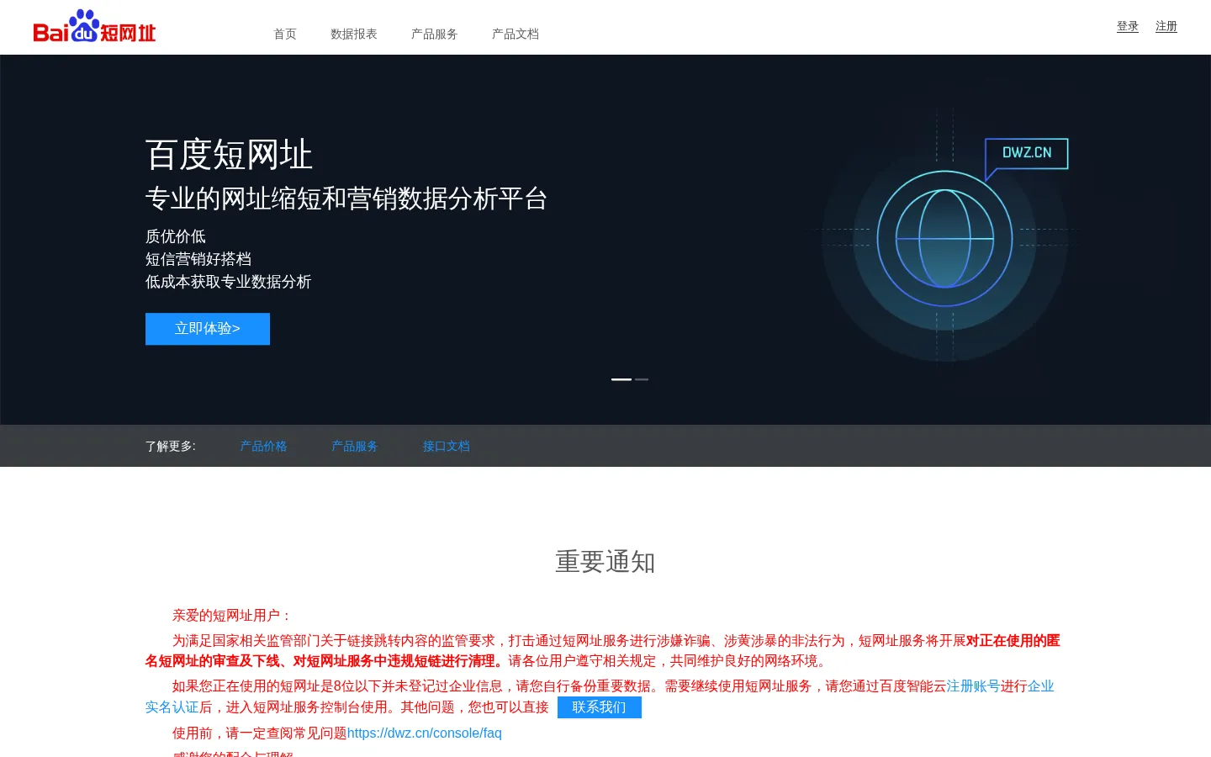Open the 产品价格 link

pyautogui.click(x=263, y=446)
